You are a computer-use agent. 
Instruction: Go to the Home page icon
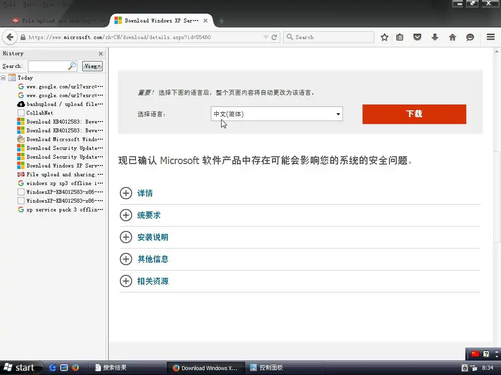[453, 37]
